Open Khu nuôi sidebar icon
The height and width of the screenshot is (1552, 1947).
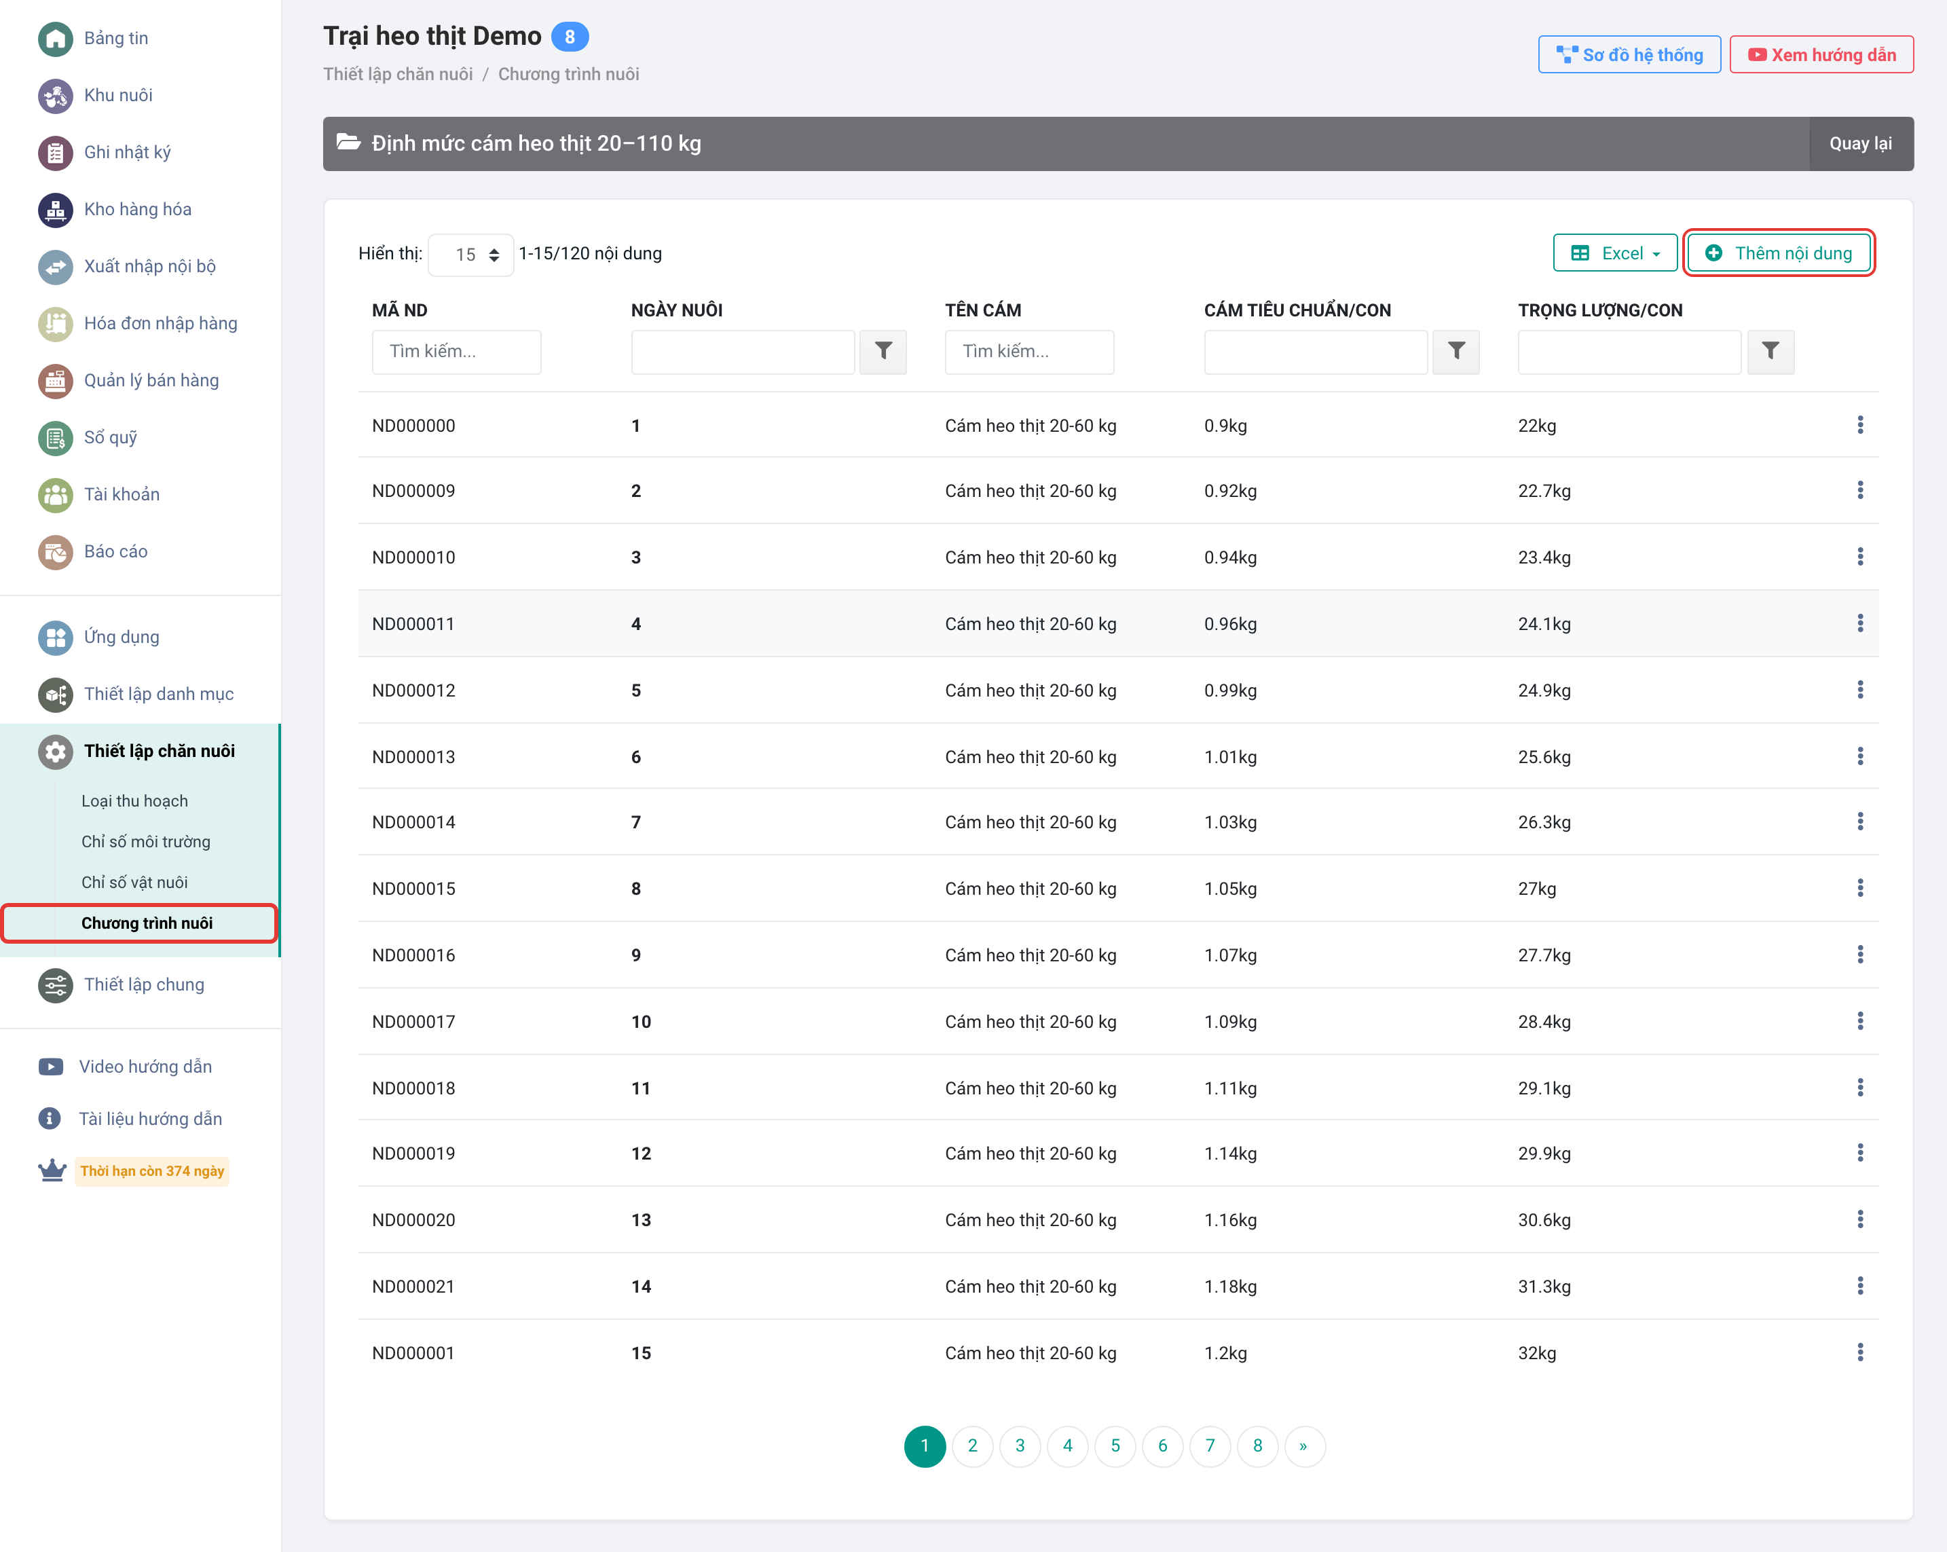point(55,95)
